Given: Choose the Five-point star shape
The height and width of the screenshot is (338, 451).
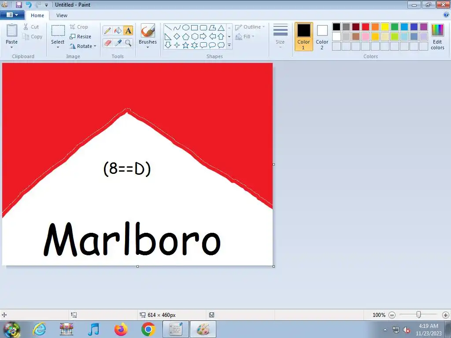Looking at the screenshot, I should pyautogui.click(x=186, y=45).
